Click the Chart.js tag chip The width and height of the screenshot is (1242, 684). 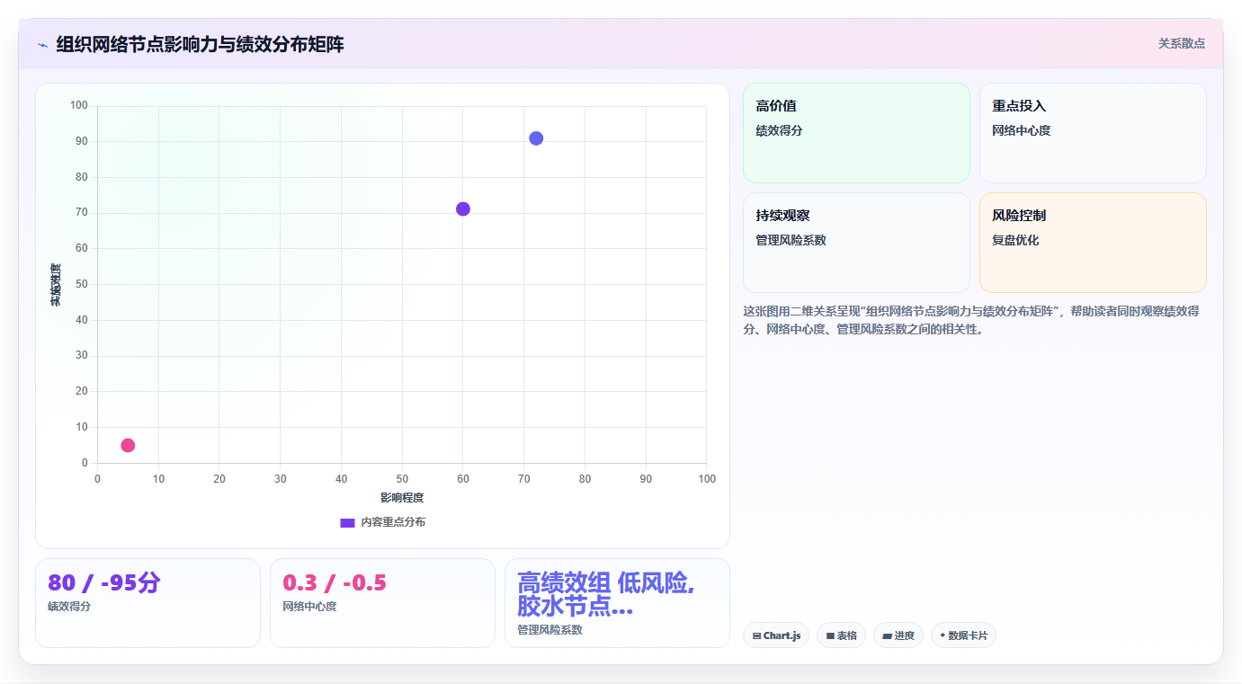pyautogui.click(x=776, y=635)
